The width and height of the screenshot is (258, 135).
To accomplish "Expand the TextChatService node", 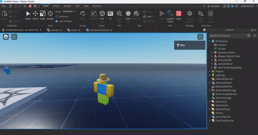I will tap(209, 120).
